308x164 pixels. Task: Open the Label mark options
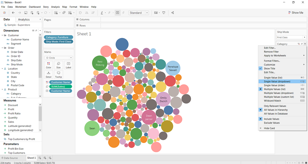click(x=68, y=65)
